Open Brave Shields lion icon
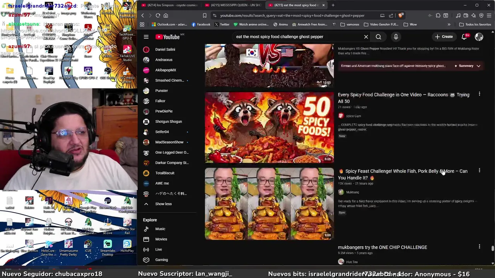Screen dimensions: 495x278 pos(401,15)
